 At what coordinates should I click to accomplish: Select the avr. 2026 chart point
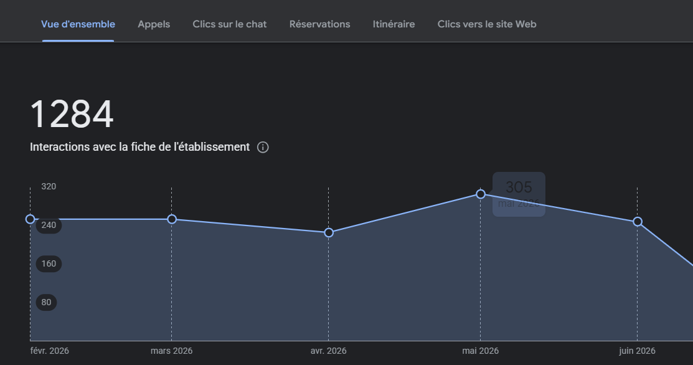pyautogui.click(x=328, y=232)
